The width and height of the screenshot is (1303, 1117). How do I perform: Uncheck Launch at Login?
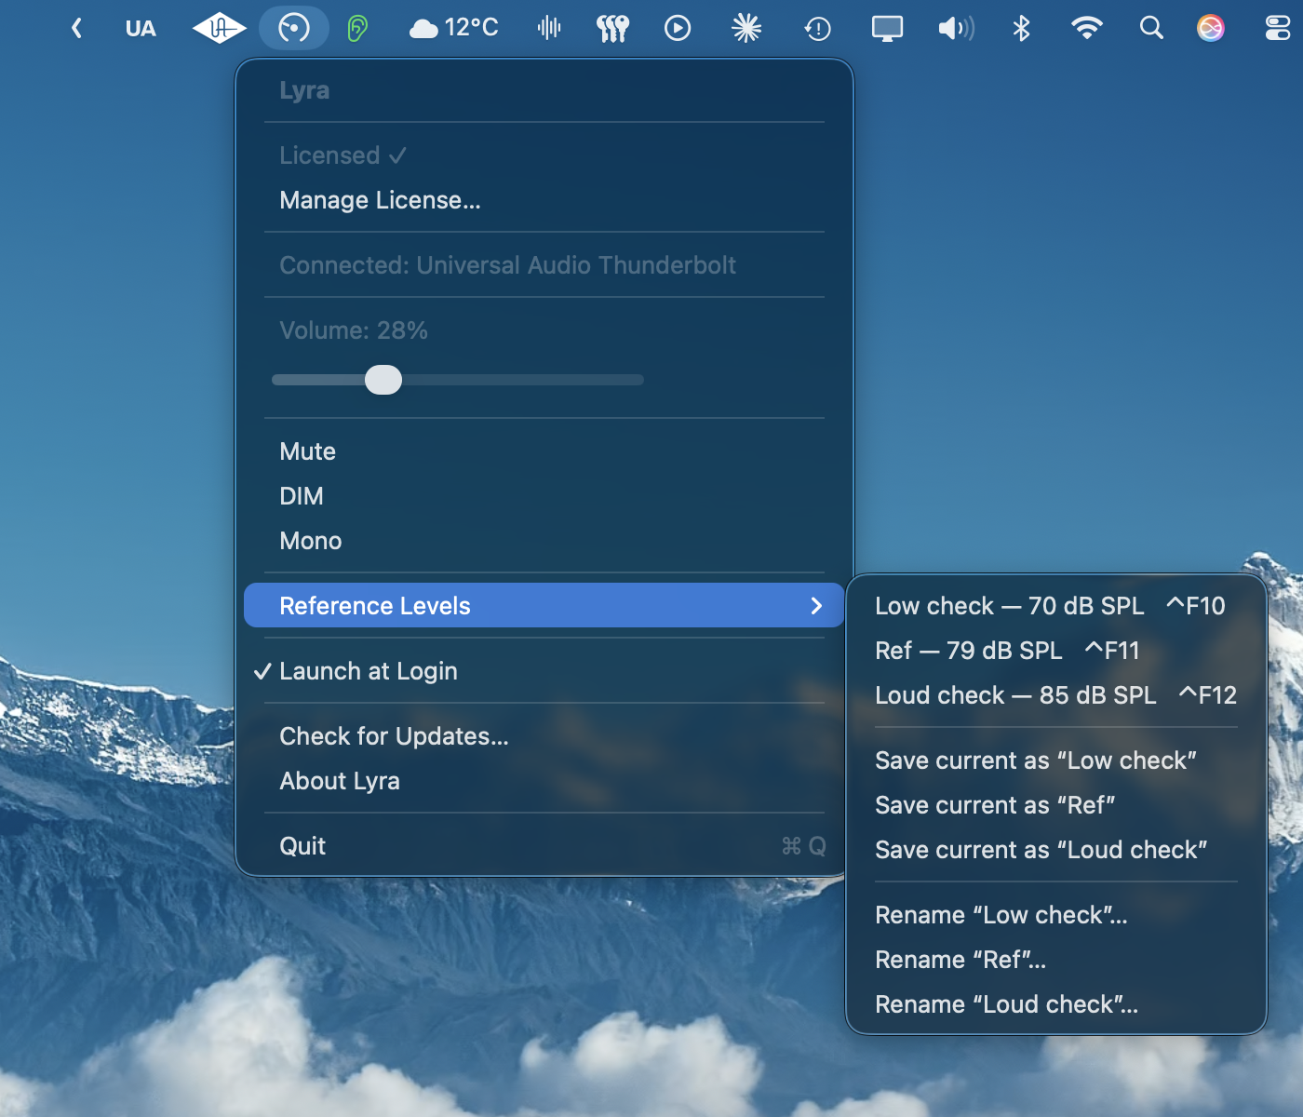click(544, 671)
